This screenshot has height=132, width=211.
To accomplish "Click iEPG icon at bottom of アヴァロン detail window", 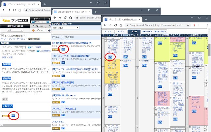I will pos(13,115).
